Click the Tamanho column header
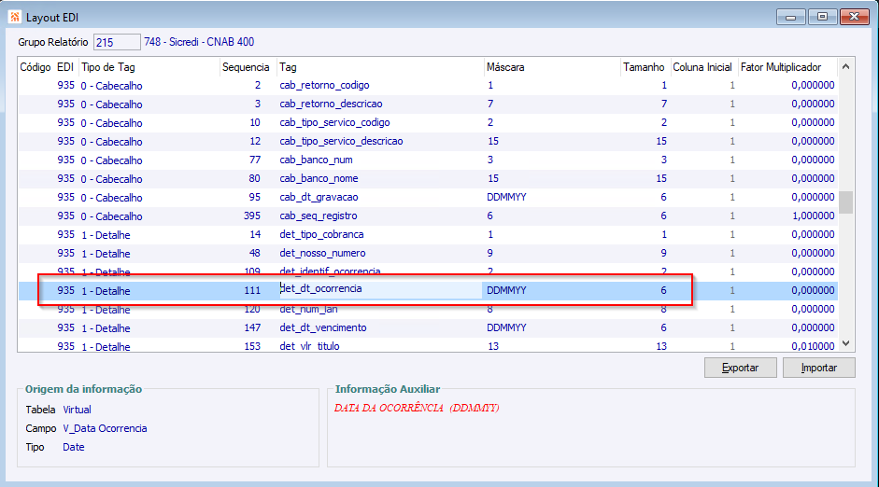Viewport: 879px width, 487px height. click(645, 67)
